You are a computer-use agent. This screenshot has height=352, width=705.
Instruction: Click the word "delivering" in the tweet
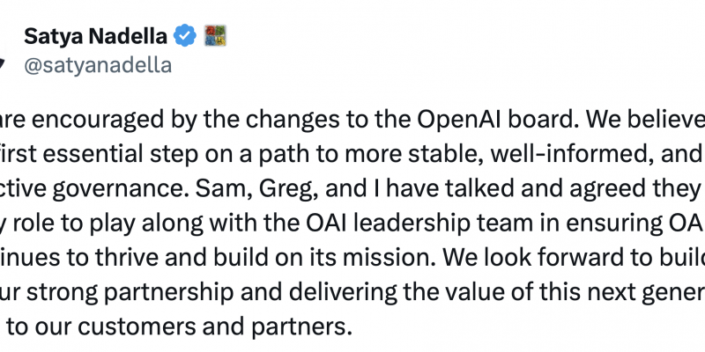342,293
